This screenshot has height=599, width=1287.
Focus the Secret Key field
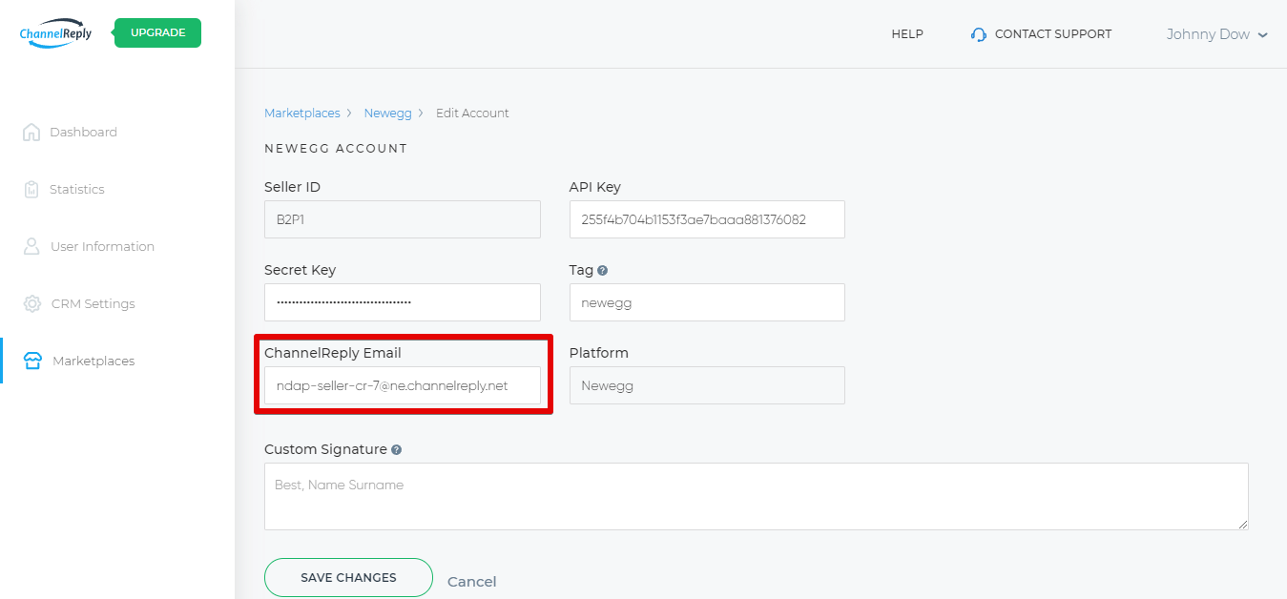pos(403,302)
